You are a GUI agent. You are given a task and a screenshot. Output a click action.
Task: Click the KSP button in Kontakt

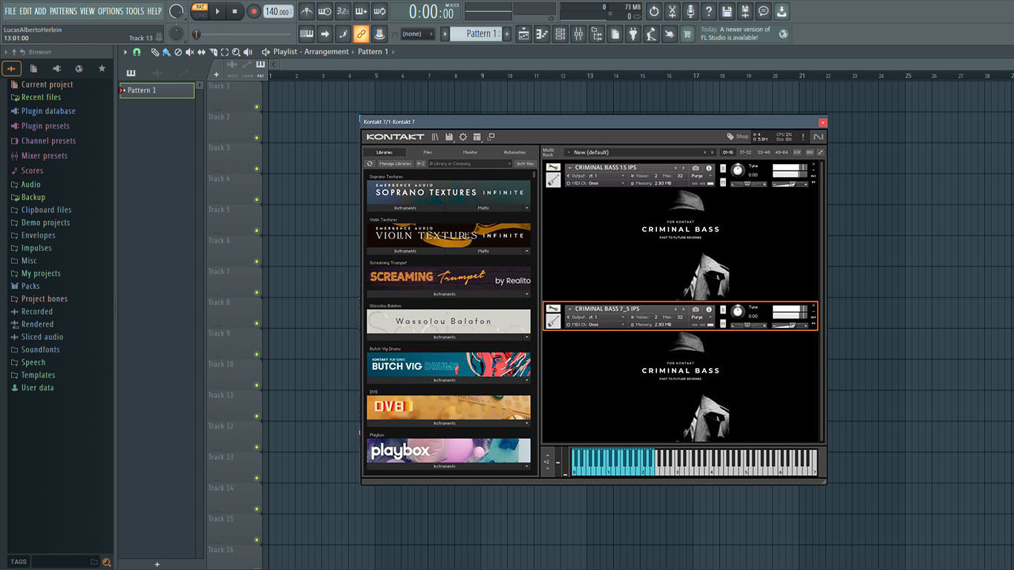point(797,152)
